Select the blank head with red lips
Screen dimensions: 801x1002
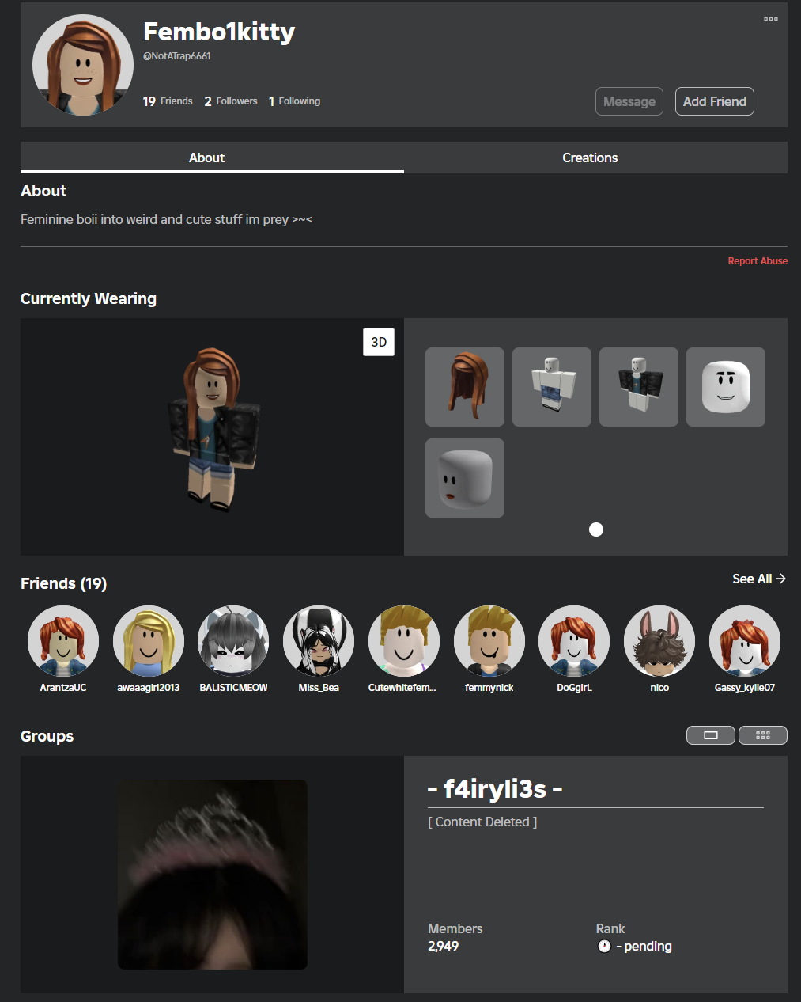pyautogui.click(x=465, y=478)
